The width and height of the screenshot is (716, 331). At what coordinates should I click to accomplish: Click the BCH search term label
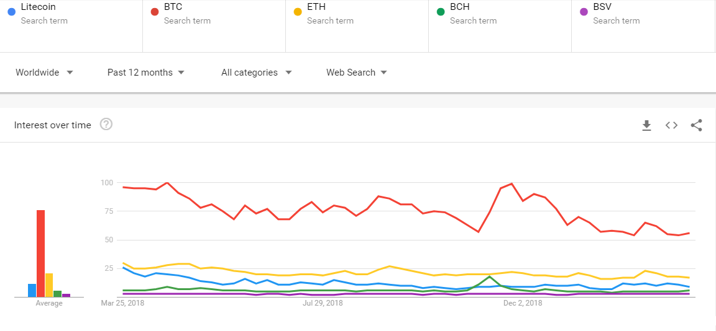pyautogui.click(x=460, y=7)
